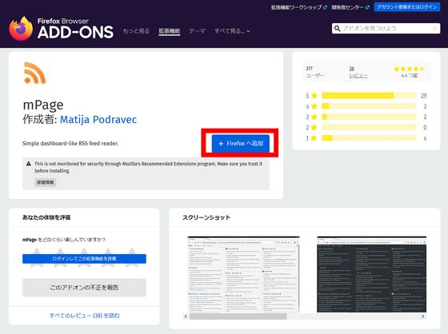Screen dimensions: 448x334
Task: Click the 1-star rating row star
Action: click(x=314, y=138)
